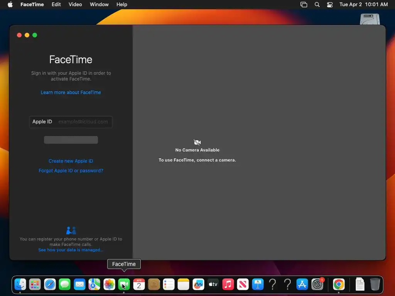Open Music app in dock
The image size is (395, 296).
pos(228,284)
